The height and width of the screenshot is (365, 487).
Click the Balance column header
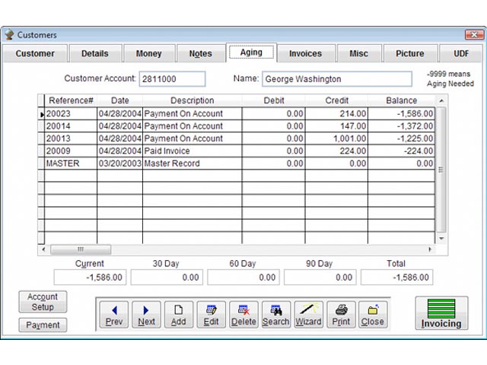[x=401, y=100]
